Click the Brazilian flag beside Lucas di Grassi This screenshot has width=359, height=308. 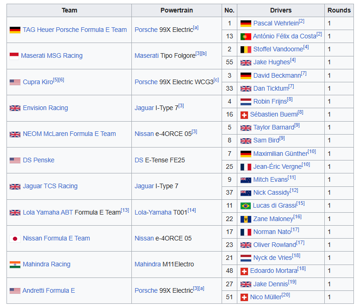click(x=246, y=206)
